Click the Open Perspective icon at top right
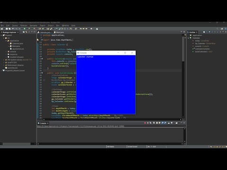Image resolution: width=227 pixels, height=170 pixels. 222,29
